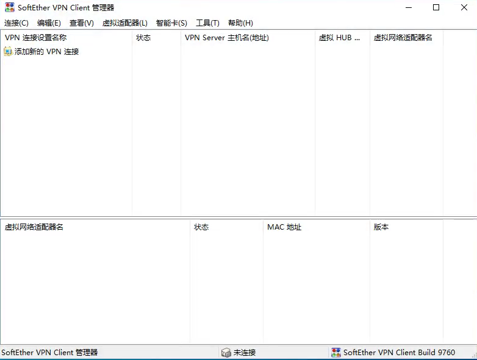Open the 虚拟适配器(L) menu
The width and height of the screenshot is (477, 360).
click(124, 23)
